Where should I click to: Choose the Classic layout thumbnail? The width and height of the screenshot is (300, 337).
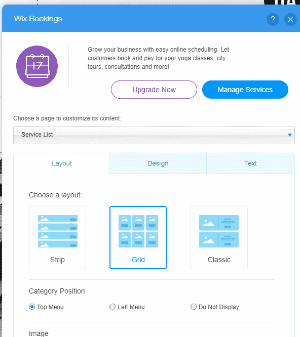point(219,237)
